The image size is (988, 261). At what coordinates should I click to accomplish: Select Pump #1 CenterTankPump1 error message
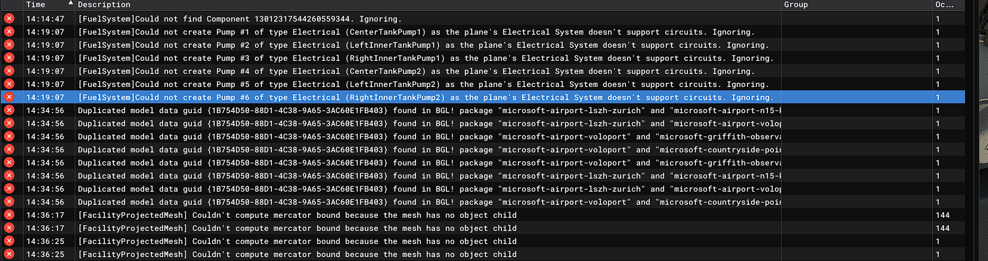pyautogui.click(x=416, y=31)
